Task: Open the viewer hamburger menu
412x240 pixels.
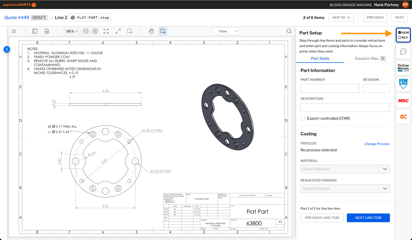Action: 14,31
